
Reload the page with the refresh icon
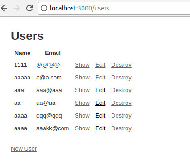(x=29, y=8)
